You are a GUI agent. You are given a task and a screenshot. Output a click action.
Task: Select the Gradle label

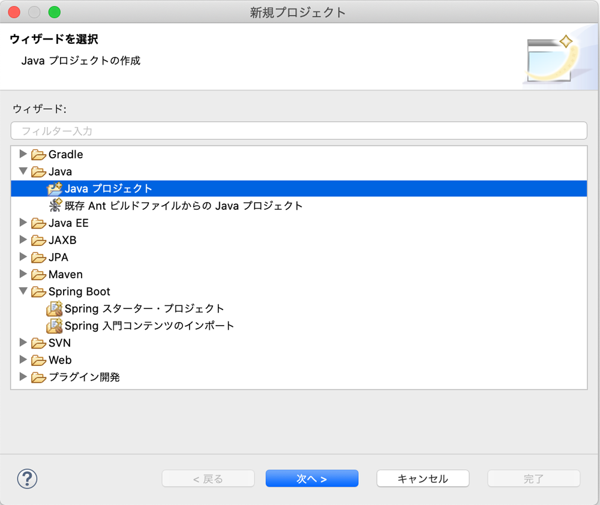coord(66,155)
